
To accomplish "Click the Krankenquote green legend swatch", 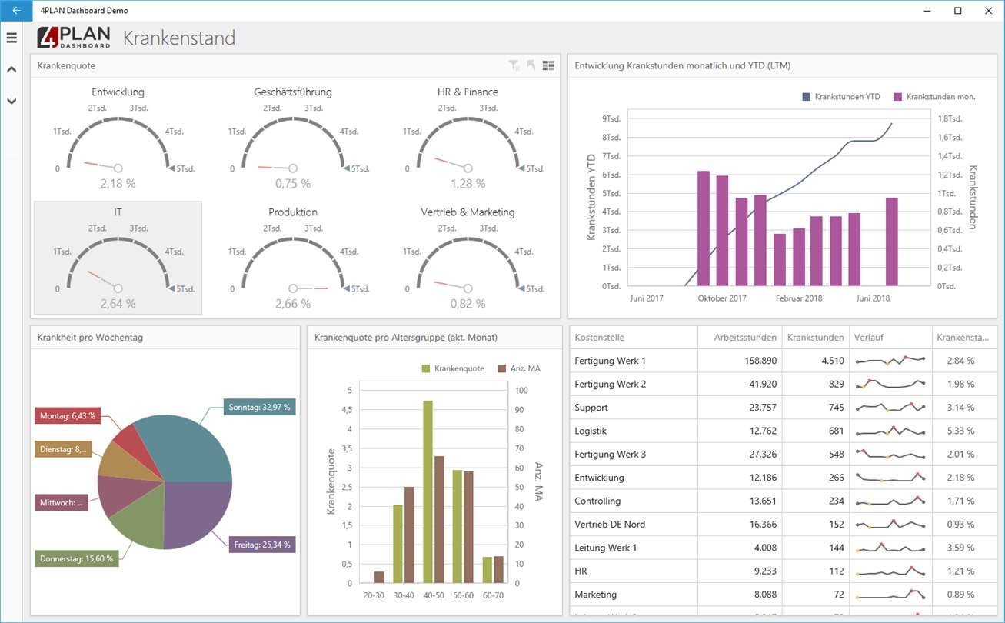I will [x=426, y=368].
